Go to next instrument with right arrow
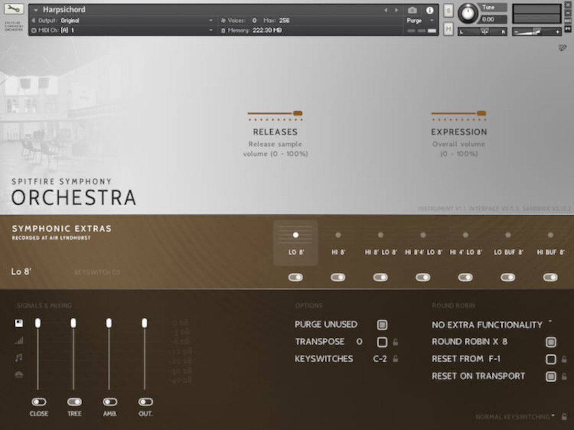This screenshot has width=574, height=430. [x=396, y=10]
